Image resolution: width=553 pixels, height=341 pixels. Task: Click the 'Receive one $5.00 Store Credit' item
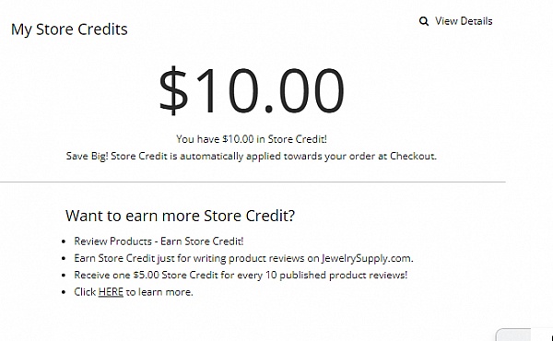241,275
